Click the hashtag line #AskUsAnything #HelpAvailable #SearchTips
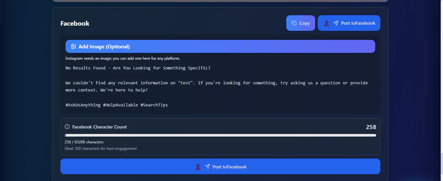This screenshot has width=443, height=181. 117,105
